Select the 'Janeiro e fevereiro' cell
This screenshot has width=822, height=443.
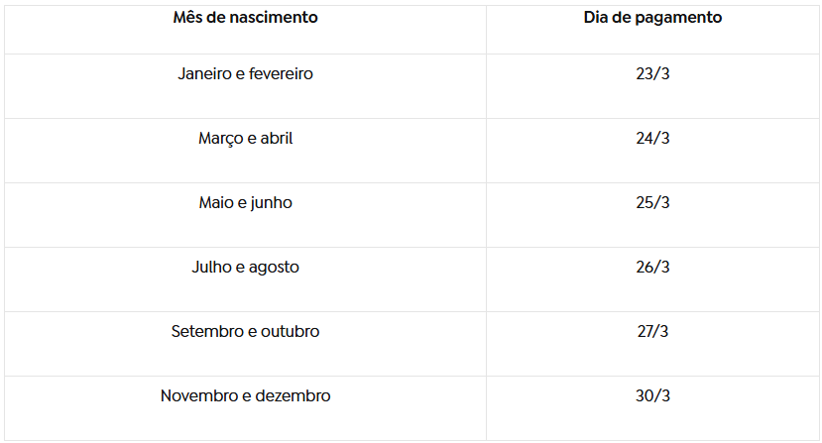[245, 74]
